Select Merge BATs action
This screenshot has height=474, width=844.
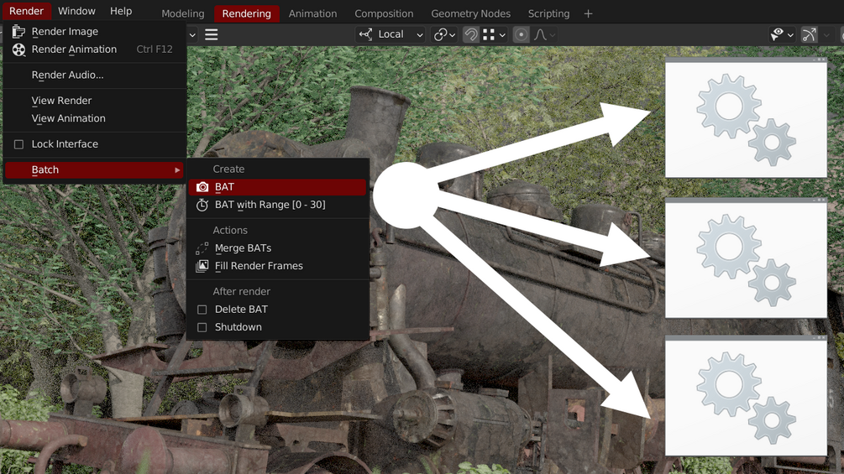click(x=277, y=248)
